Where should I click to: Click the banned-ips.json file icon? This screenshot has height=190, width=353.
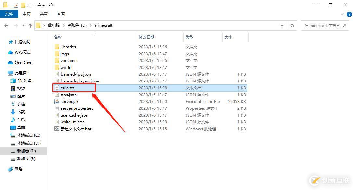pos(57,74)
